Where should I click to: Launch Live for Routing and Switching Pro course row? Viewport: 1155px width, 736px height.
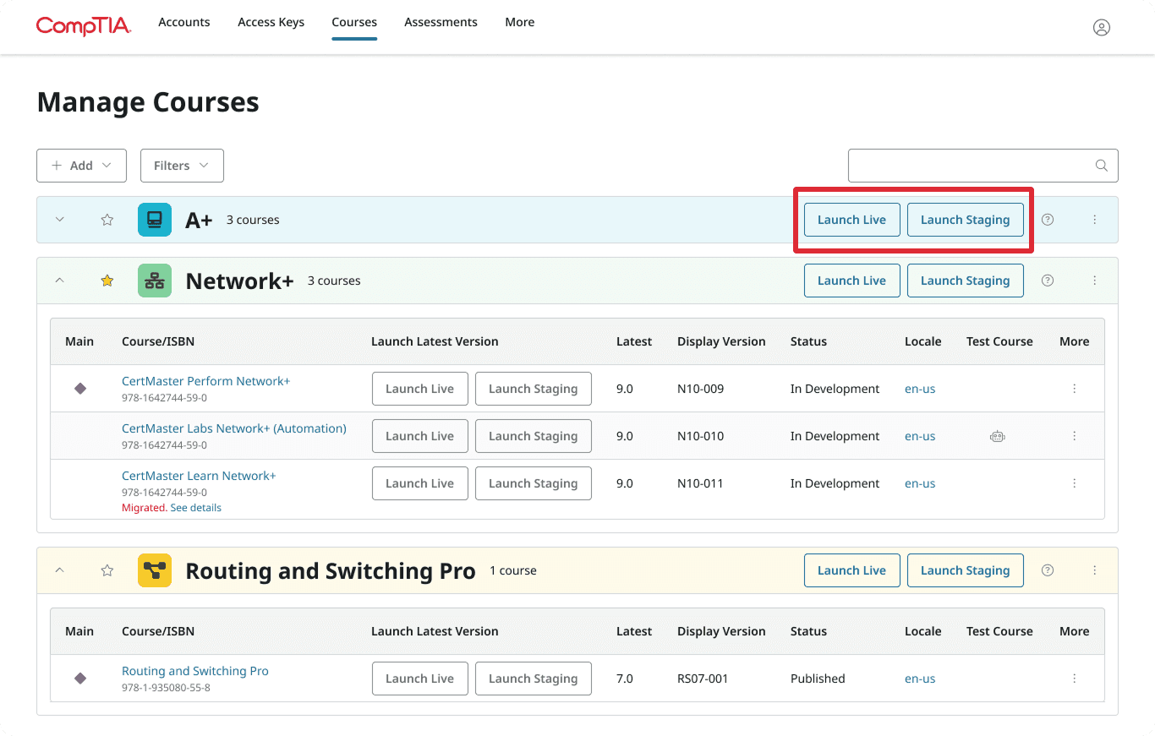coord(420,679)
